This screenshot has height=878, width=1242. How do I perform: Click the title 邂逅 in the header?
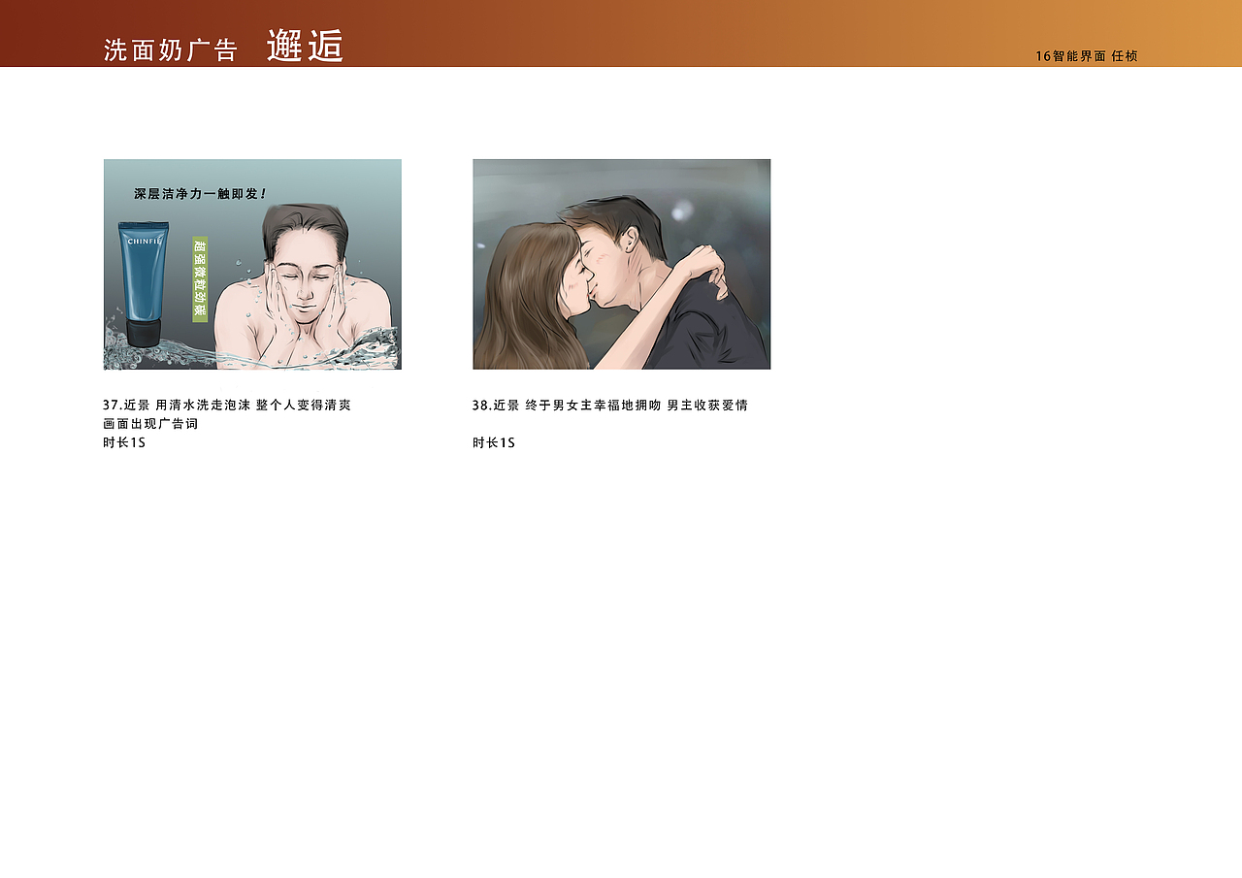pos(307,45)
